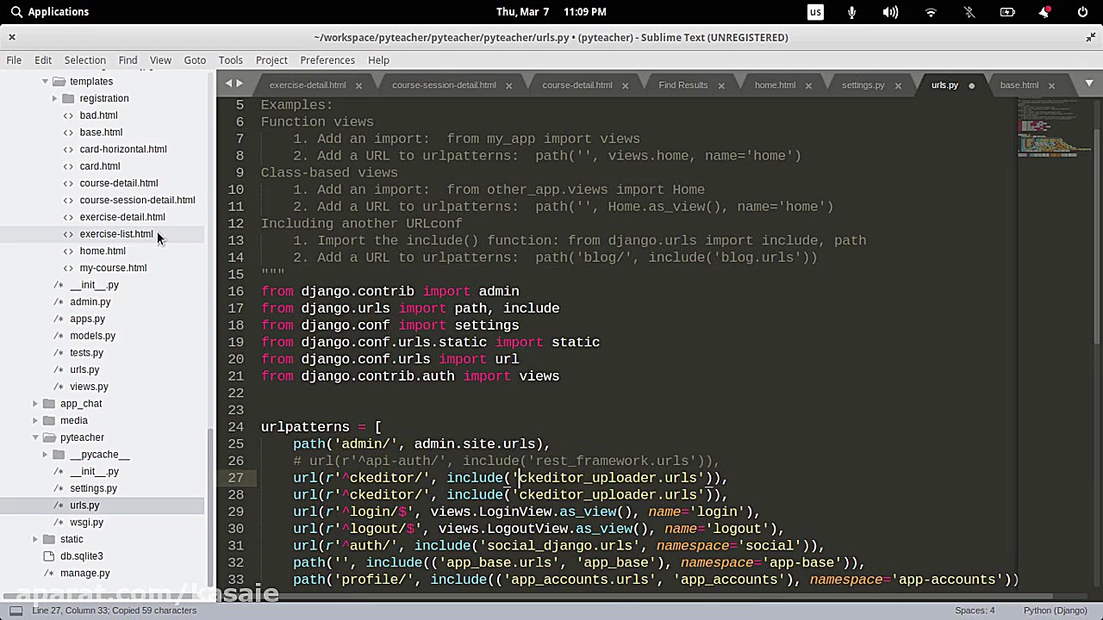Collapse the templates folder

pyautogui.click(x=45, y=82)
